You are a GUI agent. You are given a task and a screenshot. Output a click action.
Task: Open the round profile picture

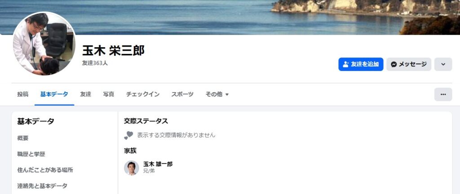tap(44, 44)
